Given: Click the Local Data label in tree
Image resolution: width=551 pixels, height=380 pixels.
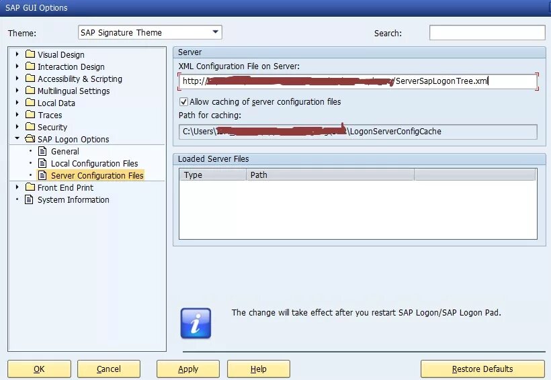Looking at the screenshot, I should [56, 103].
